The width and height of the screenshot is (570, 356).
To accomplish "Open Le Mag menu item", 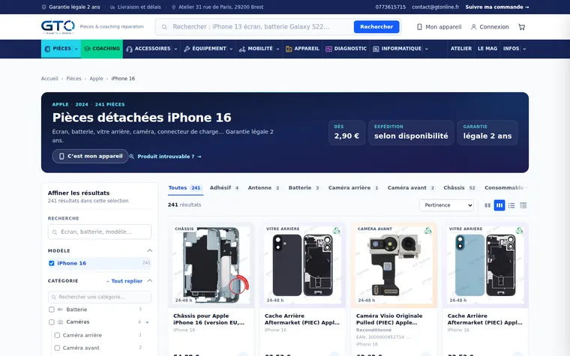I will (x=487, y=49).
